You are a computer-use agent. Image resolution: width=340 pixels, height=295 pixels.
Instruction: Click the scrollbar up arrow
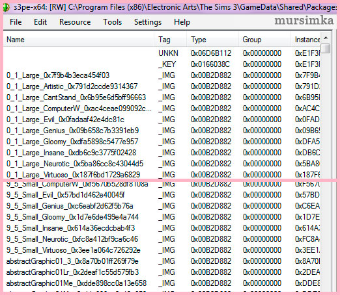[326, 38]
